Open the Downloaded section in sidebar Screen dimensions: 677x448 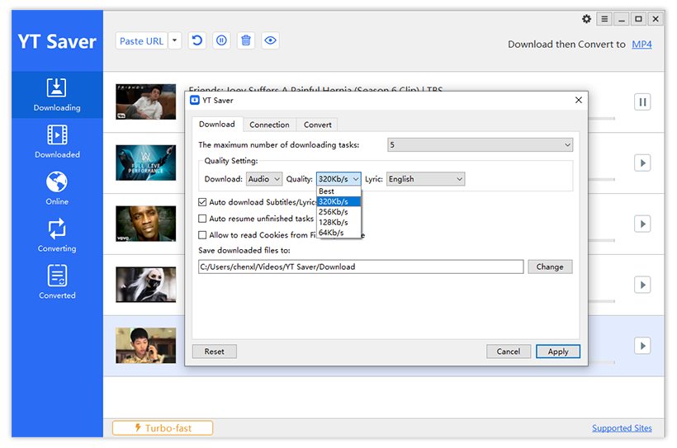pyautogui.click(x=57, y=142)
